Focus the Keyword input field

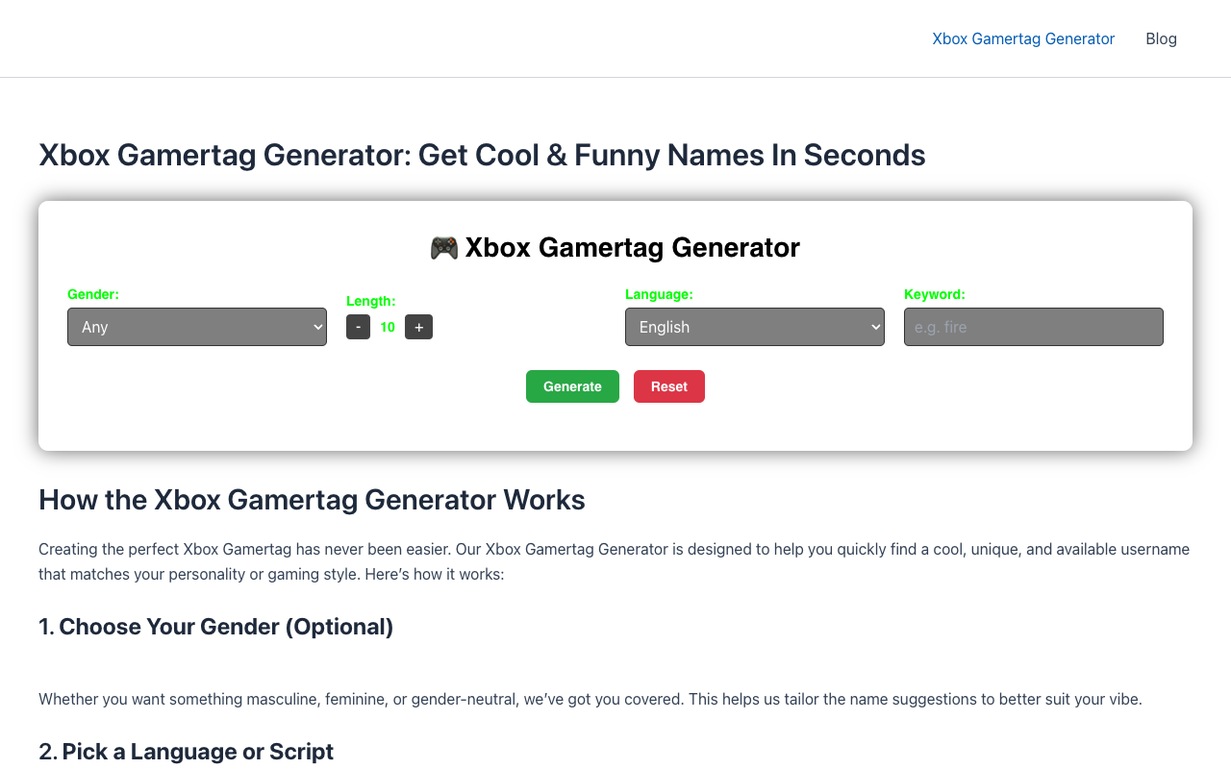[x=1034, y=327]
